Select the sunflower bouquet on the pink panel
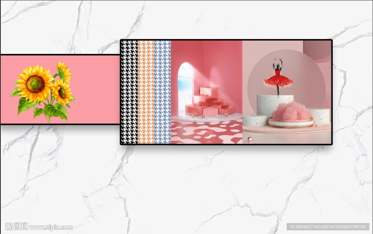The width and height of the screenshot is (373, 234). (42, 92)
